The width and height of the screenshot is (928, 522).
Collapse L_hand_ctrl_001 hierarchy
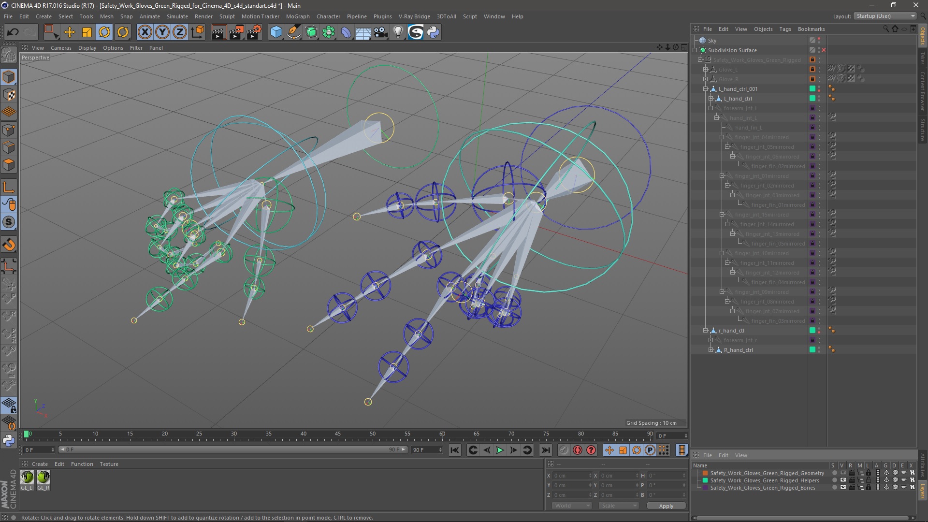[x=706, y=89]
